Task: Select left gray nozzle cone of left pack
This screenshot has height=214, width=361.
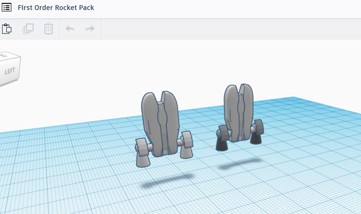Action: 143,159
